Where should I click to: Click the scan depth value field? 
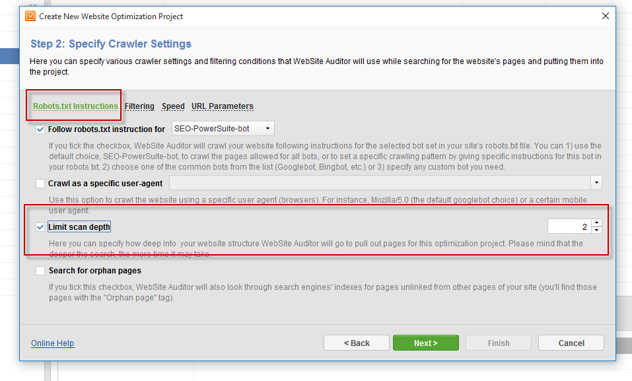click(x=569, y=226)
